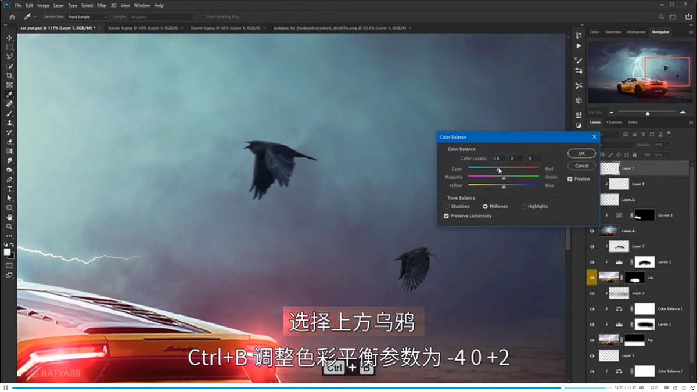
Task: Select the Crop tool
Action: tap(9, 75)
